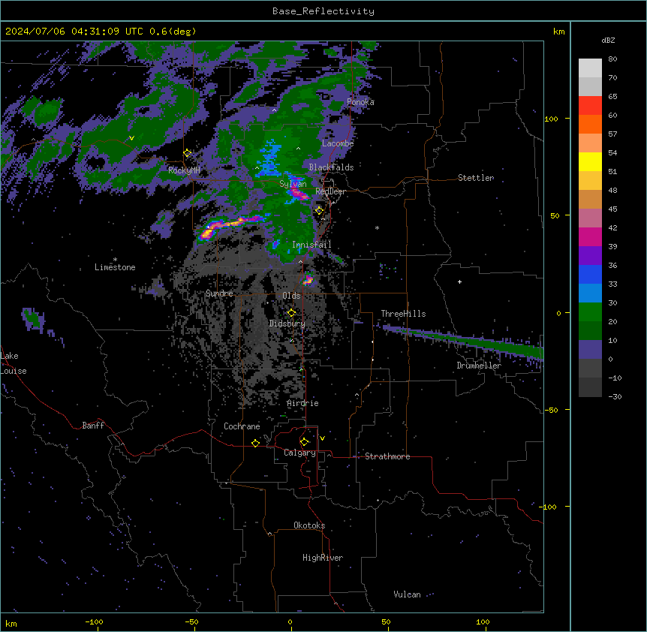Click the purple 10 dBZ legend swatch
Image resolution: width=647 pixels, height=632 pixels.
click(x=590, y=350)
